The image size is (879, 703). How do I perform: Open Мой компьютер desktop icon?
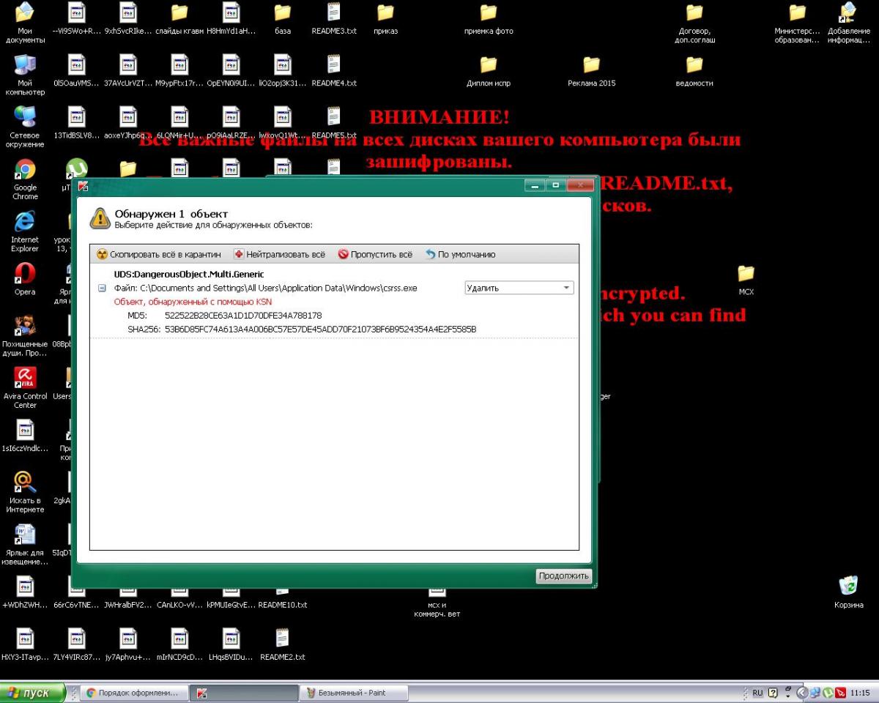pos(25,75)
